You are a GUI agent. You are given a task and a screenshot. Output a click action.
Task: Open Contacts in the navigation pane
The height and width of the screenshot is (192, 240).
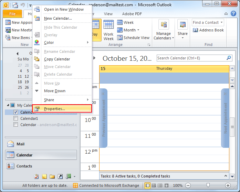(x=41, y=166)
